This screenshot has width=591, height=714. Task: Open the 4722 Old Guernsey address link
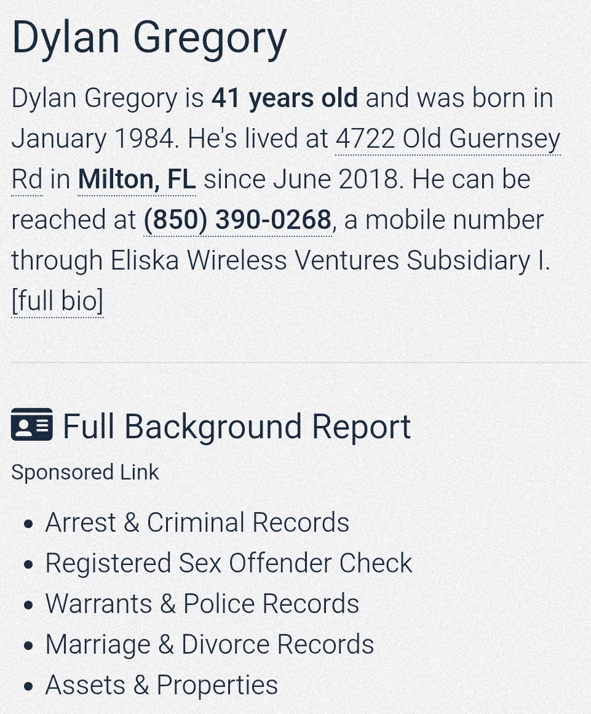tap(447, 139)
